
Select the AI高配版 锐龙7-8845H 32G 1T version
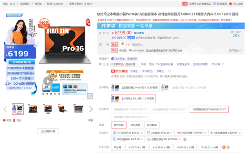(209, 110)
